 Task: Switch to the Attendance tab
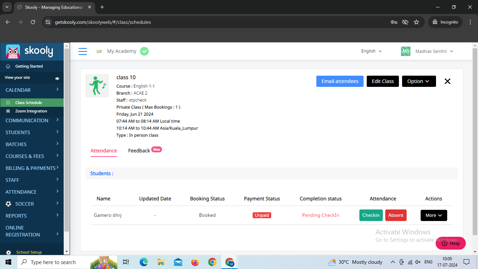click(x=104, y=151)
